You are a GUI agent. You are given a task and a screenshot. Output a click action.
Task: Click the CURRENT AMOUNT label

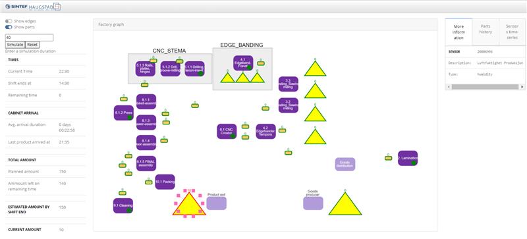(24, 230)
